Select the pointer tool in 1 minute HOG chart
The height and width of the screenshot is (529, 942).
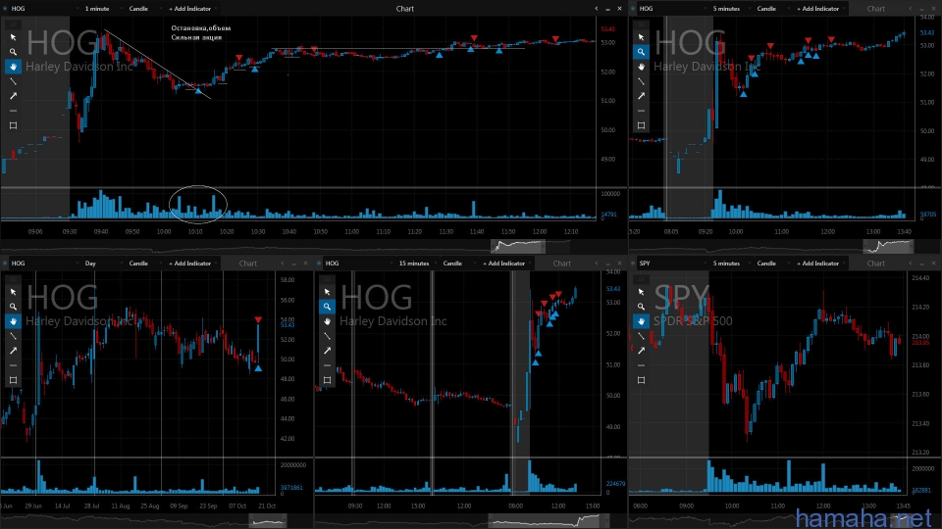tap(13, 37)
